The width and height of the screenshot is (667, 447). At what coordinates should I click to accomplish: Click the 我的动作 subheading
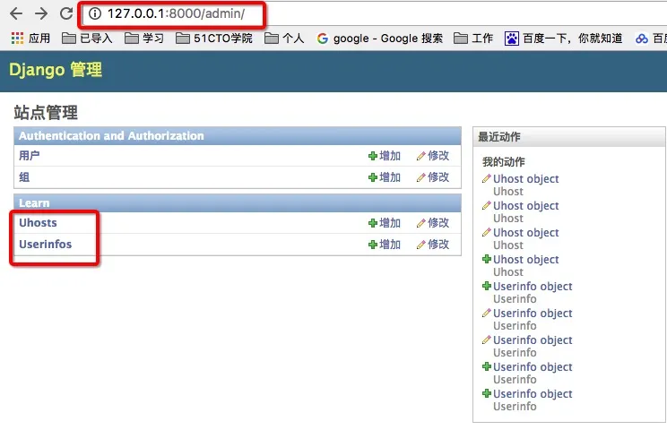(x=504, y=162)
